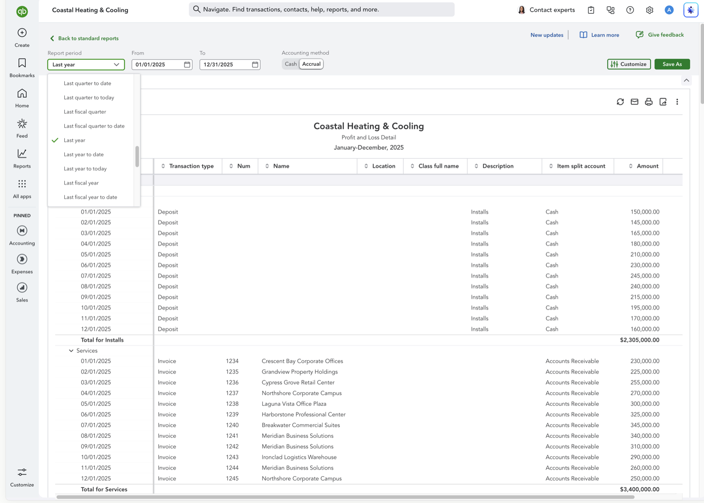Open New updates link
Image resolution: width=704 pixels, height=503 pixels.
pos(547,35)
